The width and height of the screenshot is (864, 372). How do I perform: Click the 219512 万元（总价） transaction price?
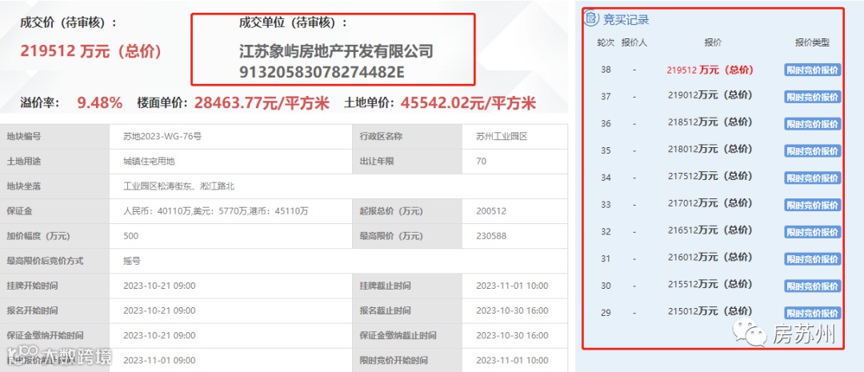coord(91,51)
